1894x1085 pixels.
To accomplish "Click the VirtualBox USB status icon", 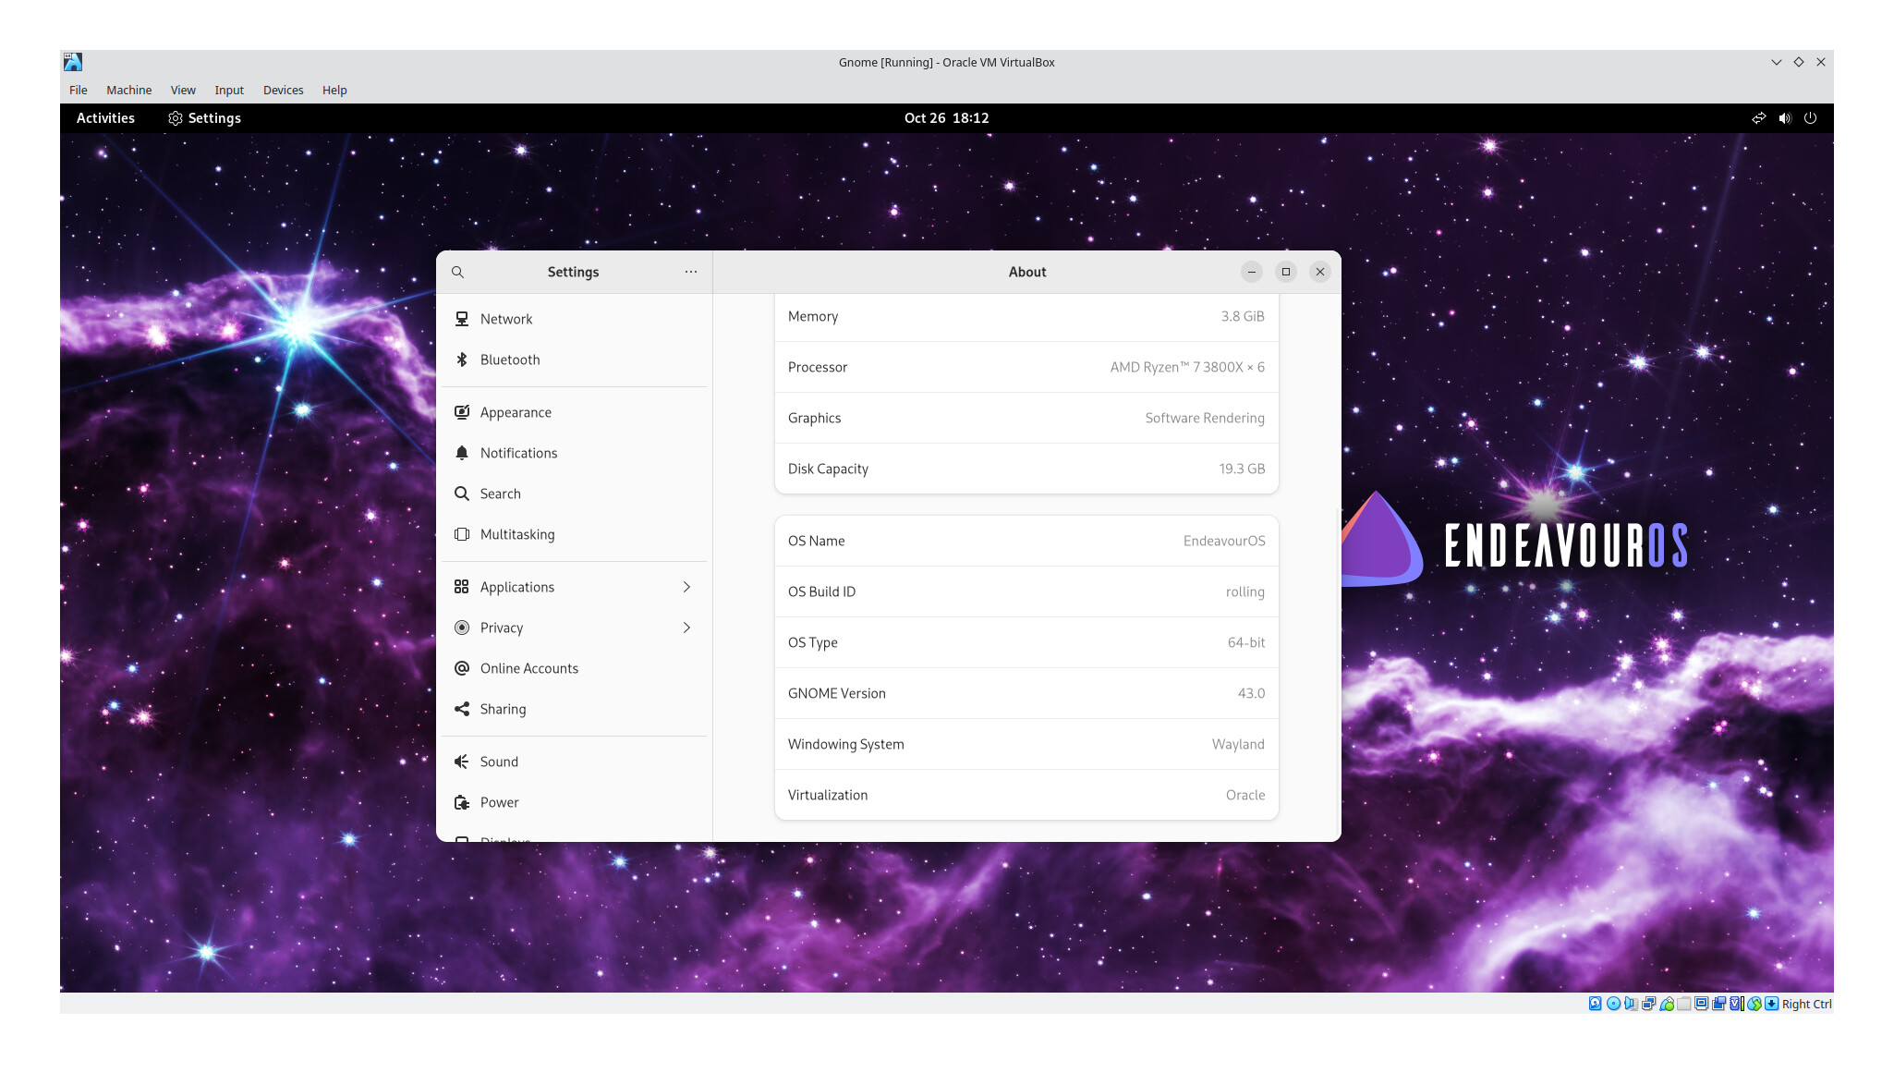I will coord(1667,1004).
